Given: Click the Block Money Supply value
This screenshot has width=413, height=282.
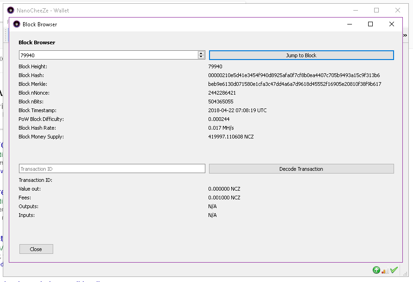Looking at the screenshot, I should (231, 137).
